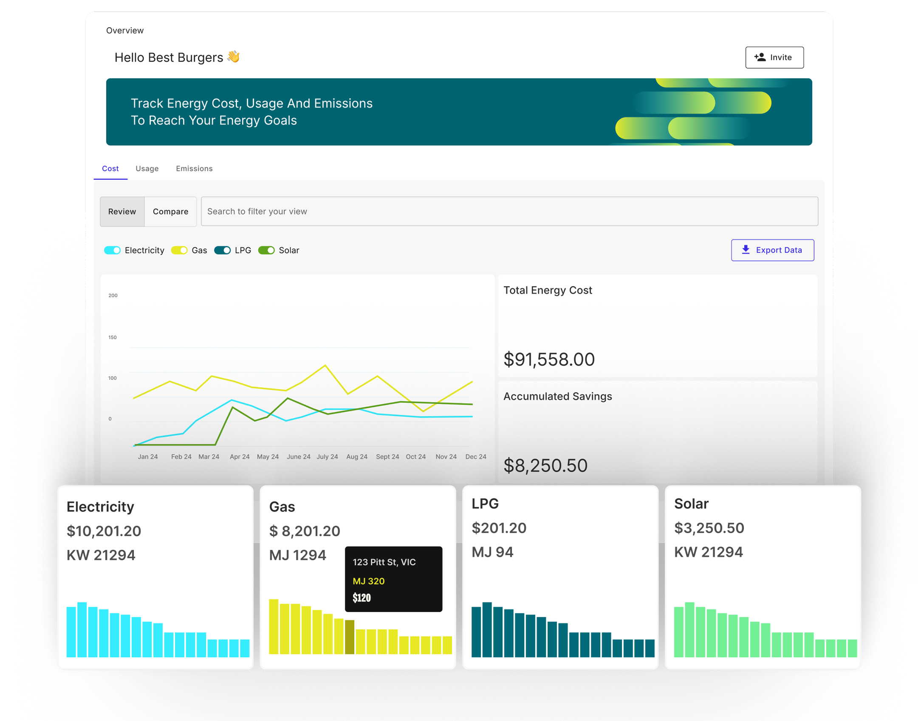Click the Track Energy Cost banner
The image size is (918, 721).
click(459, 112)
